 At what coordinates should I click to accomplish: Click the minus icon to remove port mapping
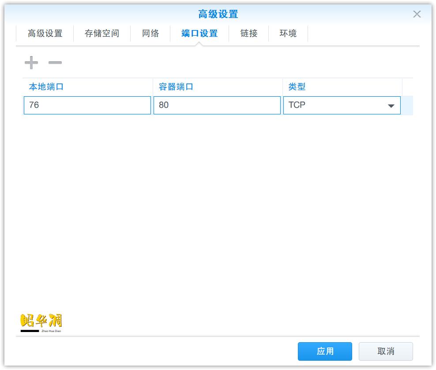click(55, 62)
